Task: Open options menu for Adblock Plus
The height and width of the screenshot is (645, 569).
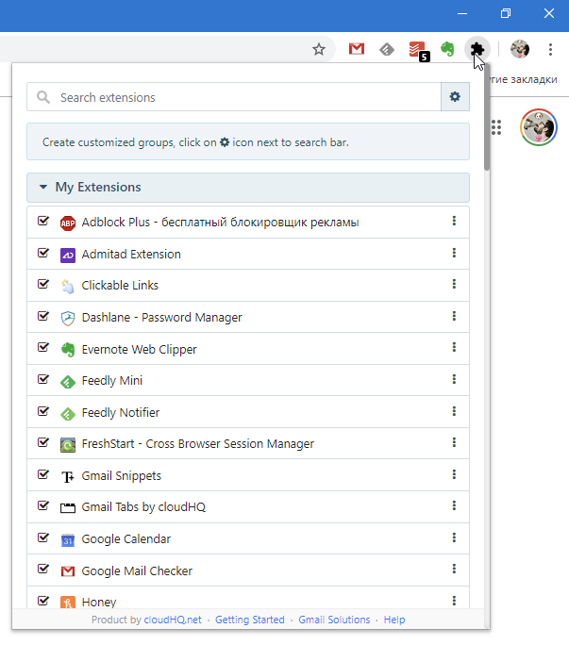Action: 454,221
